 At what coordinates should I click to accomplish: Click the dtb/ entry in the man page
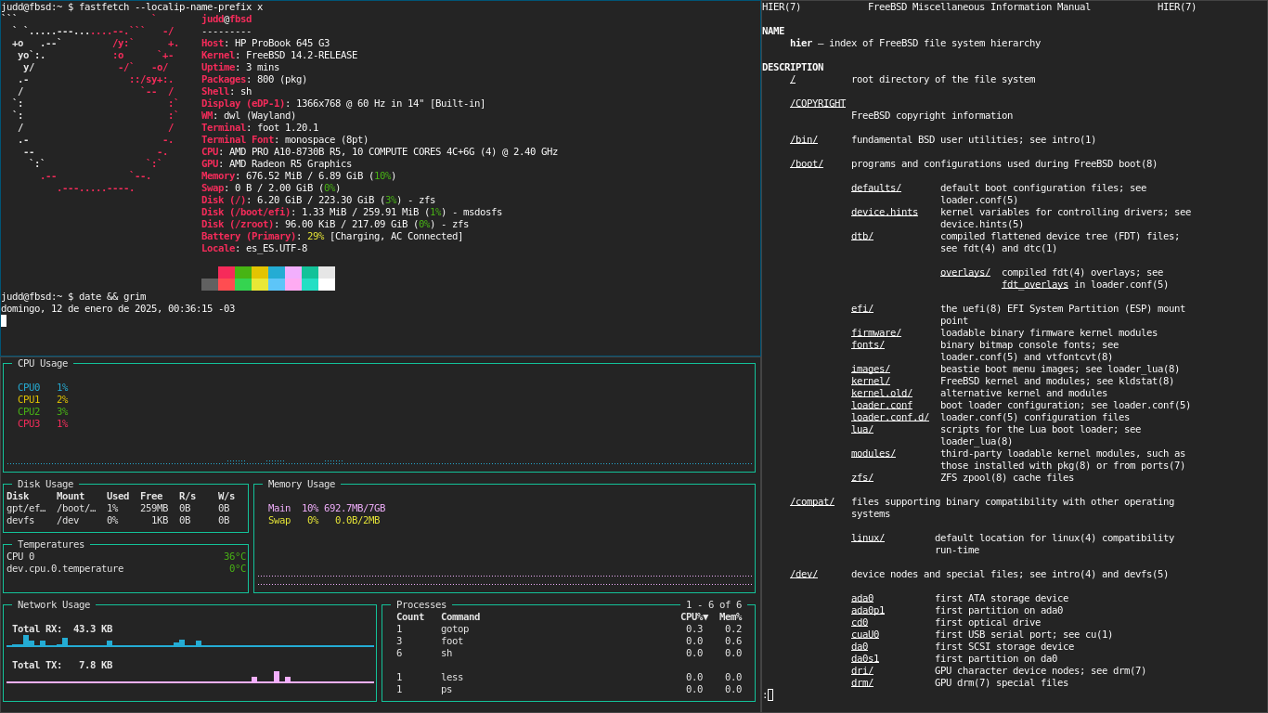[x=862, y=236]
